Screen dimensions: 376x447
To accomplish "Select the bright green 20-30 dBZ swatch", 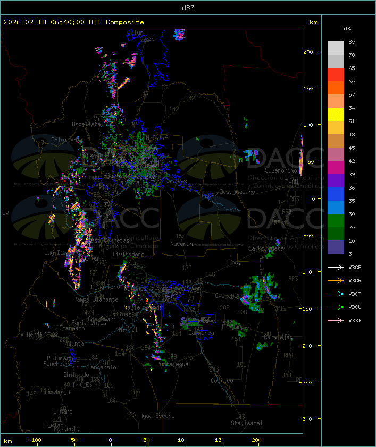I will [336, 221].
